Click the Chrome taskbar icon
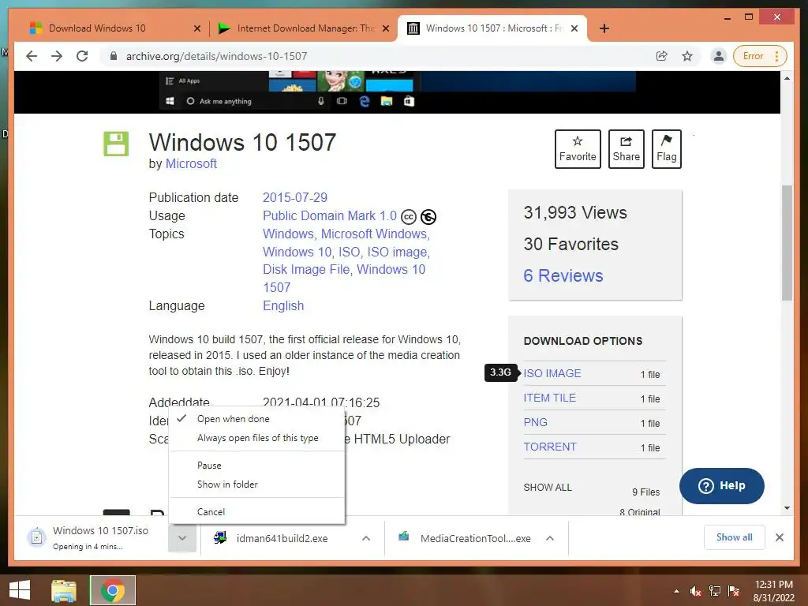This screenshot has height=606, width=808. tap(113, 590)
